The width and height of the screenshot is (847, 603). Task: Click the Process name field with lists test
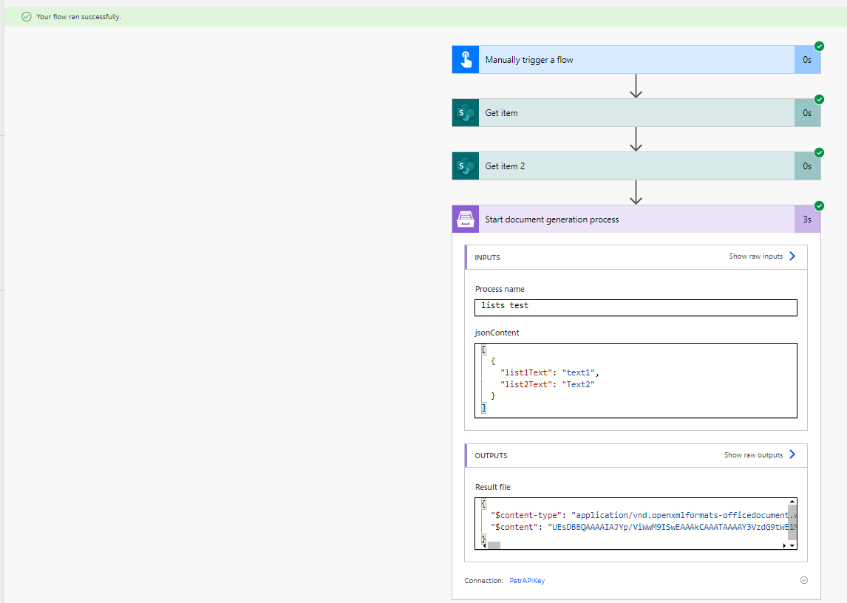point(636,307)
